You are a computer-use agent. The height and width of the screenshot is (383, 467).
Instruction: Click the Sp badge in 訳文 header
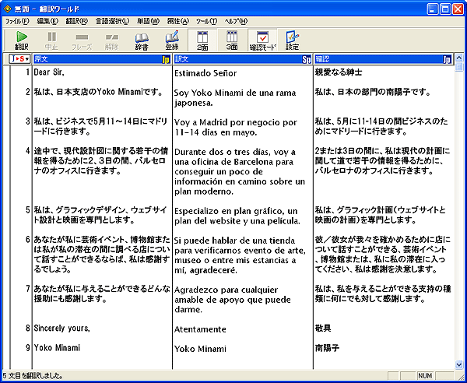click(x=307, y=60)
